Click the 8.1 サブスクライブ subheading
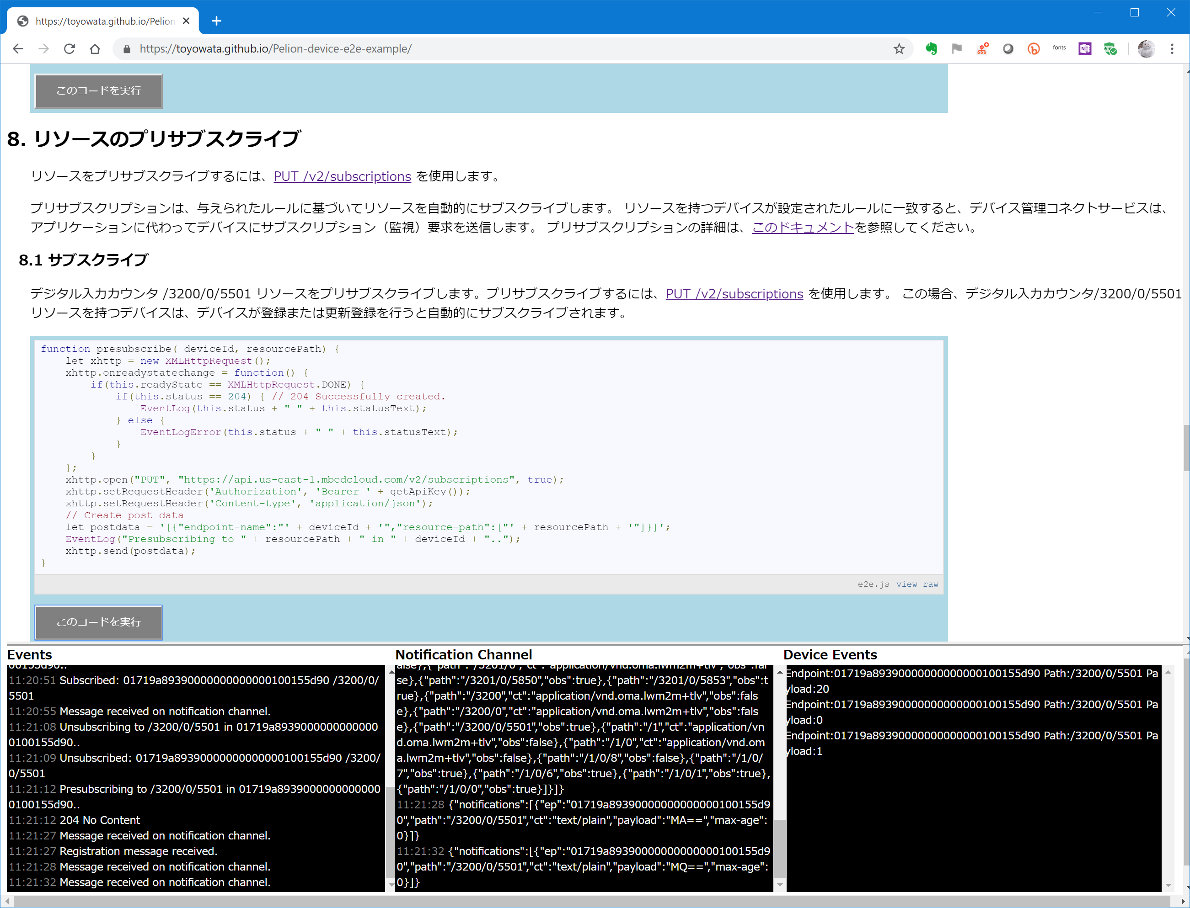The height and width of the screenshot is (908, 1190). click(83, 260)
